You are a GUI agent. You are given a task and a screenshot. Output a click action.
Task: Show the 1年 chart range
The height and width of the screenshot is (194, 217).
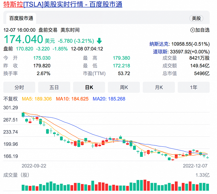[x=194, y=87]
